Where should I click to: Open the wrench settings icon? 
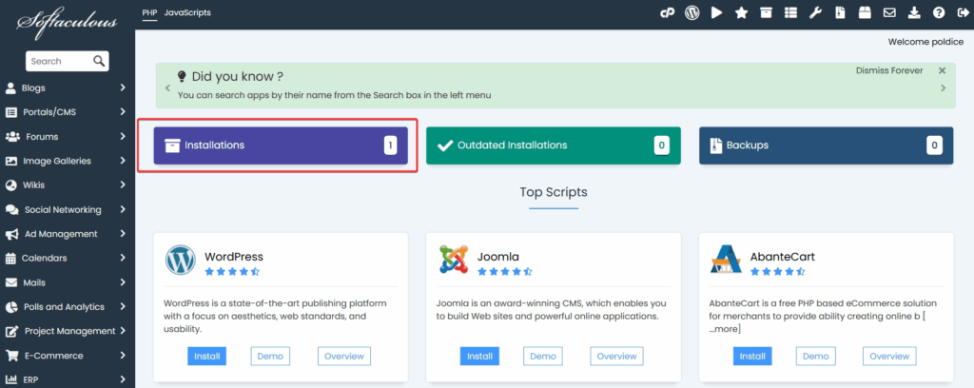[x=815, y=13]
